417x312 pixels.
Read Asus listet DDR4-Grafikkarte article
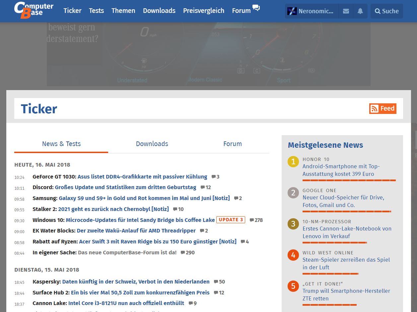142,177
